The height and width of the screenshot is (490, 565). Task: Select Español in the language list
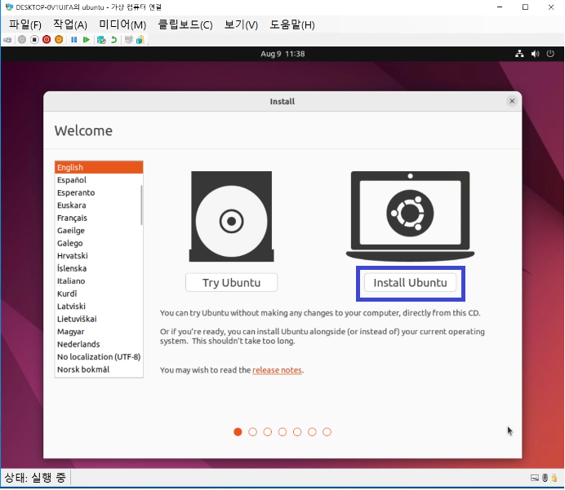click(x=99, y=180)
